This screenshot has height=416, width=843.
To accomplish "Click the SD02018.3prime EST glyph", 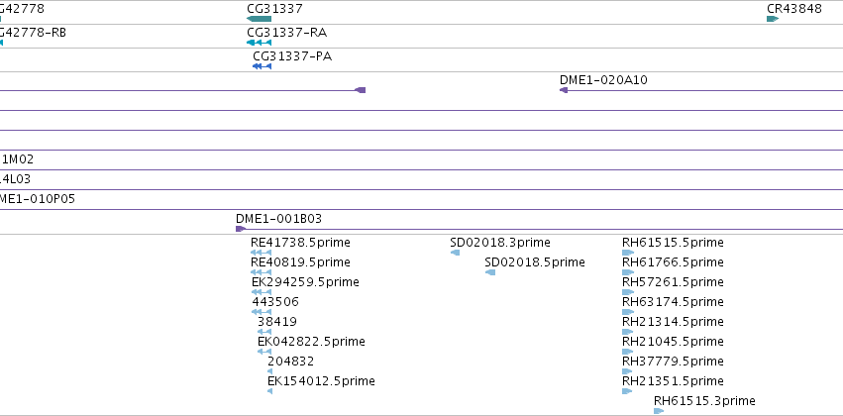I will (x=455, y=253).
